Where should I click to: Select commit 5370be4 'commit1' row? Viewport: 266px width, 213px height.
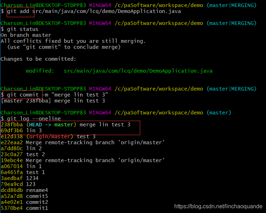[24, 208]
